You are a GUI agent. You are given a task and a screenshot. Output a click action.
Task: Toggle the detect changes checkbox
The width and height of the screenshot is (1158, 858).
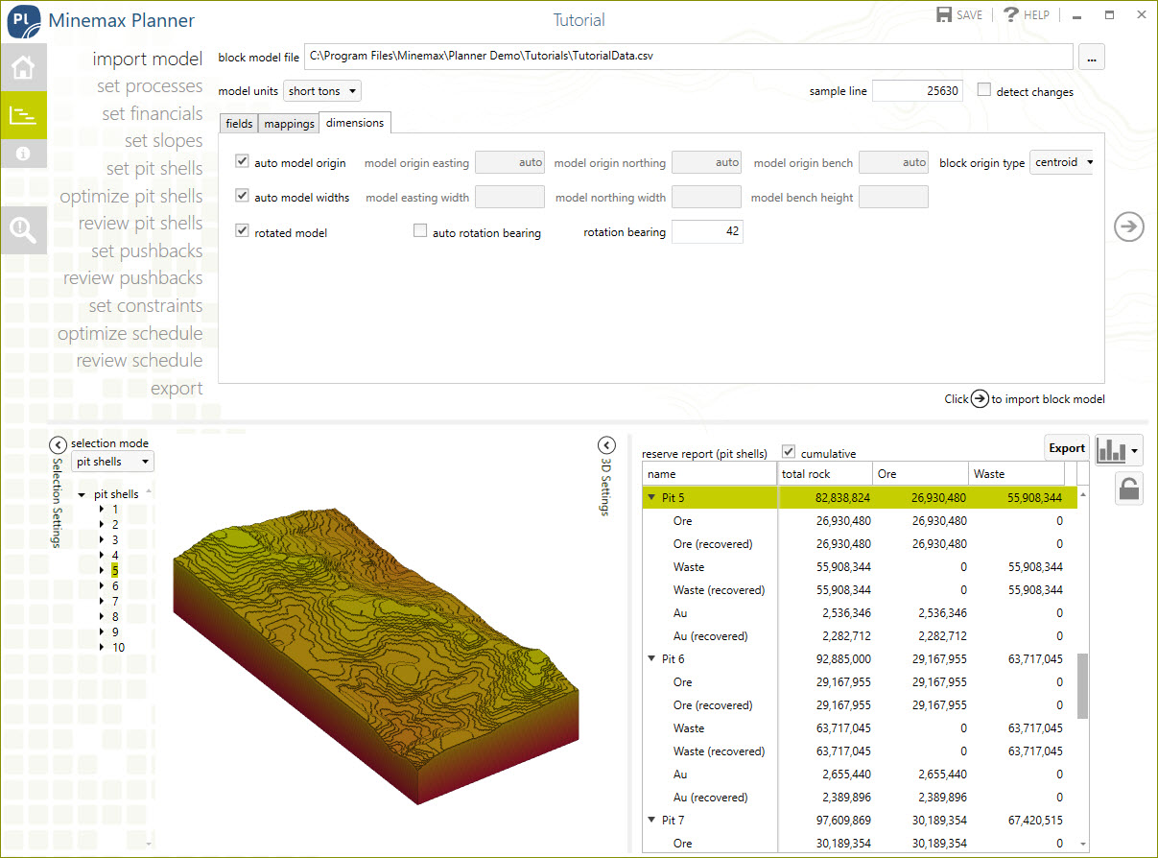984,90
